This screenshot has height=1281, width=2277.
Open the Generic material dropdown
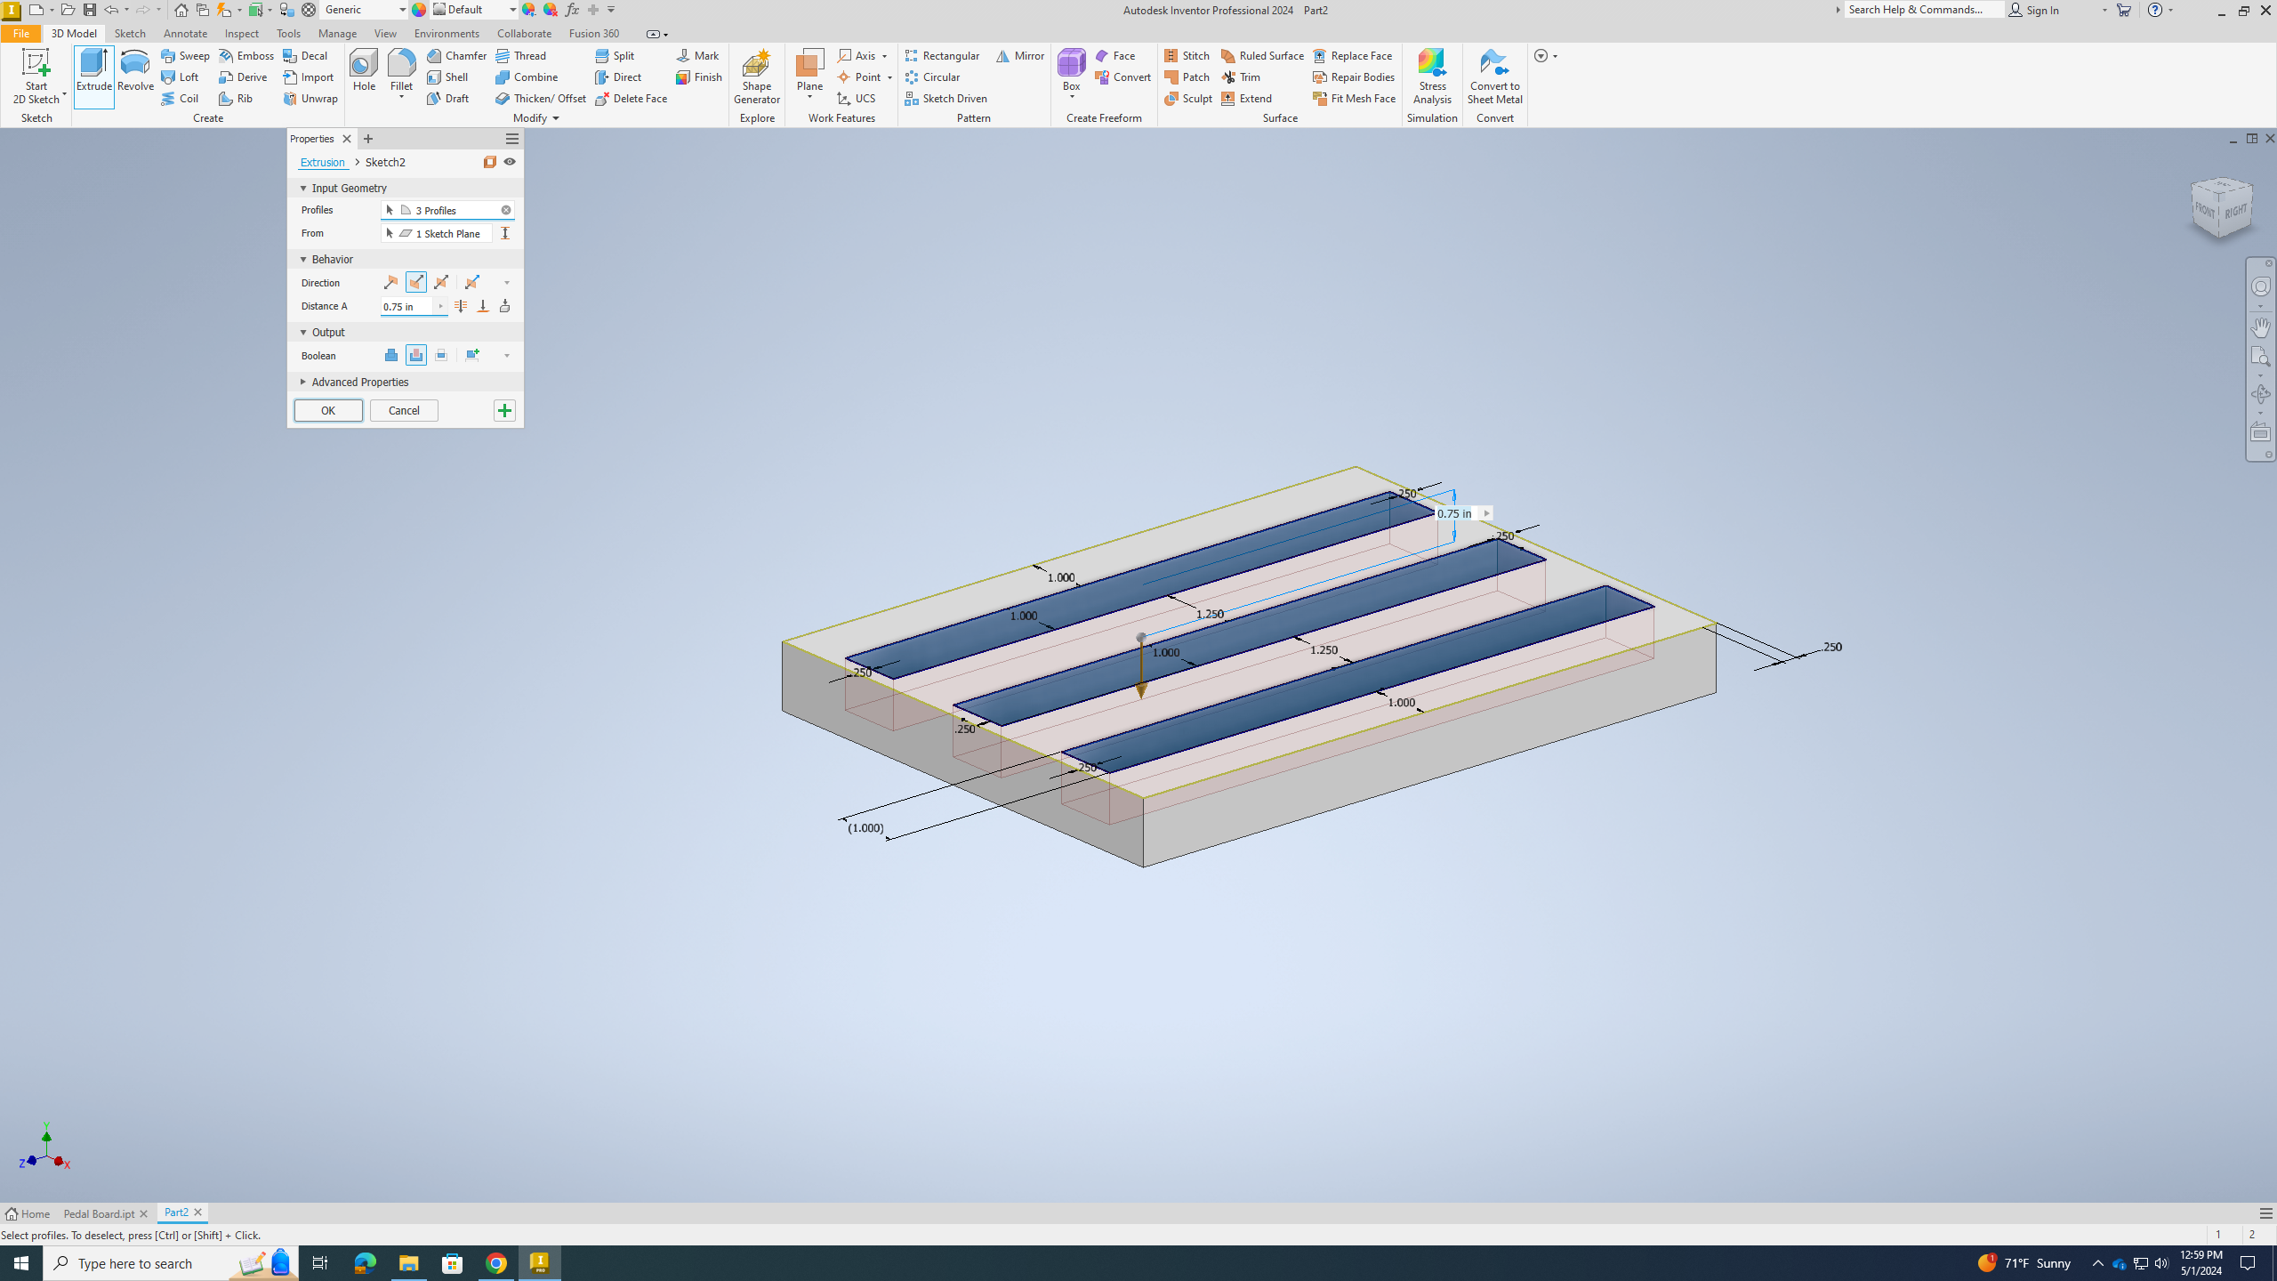coord(402,10)
